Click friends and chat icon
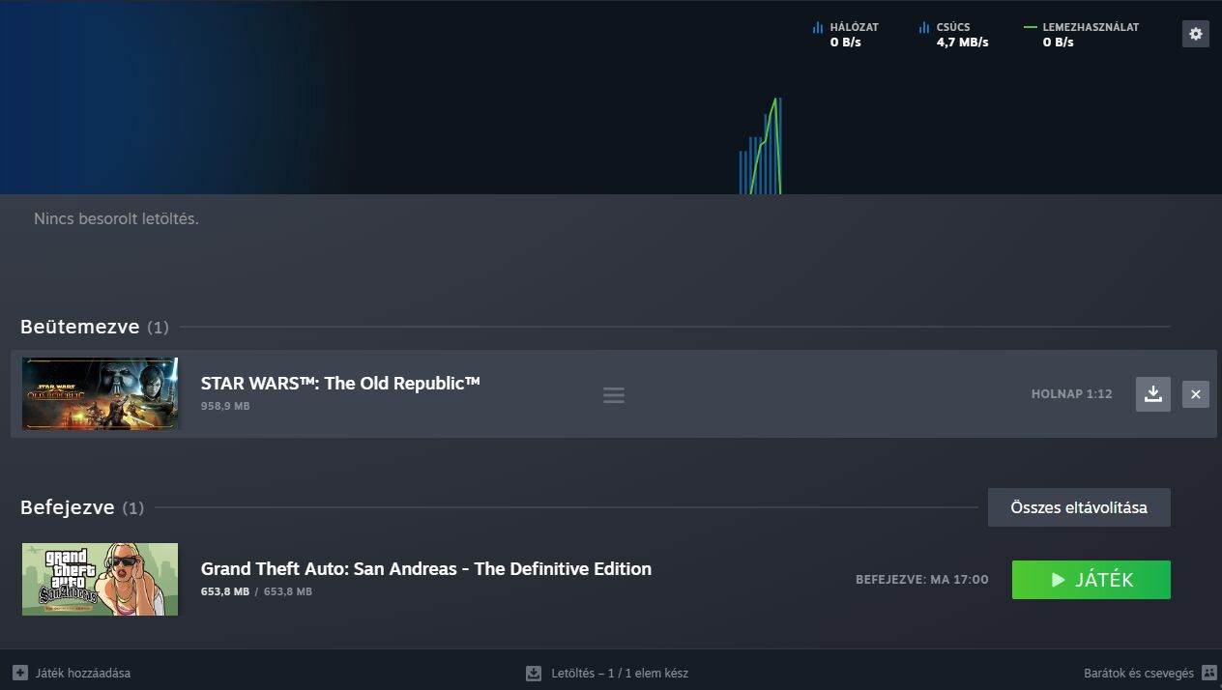Screen dimensions: 1222x690 1208,673
